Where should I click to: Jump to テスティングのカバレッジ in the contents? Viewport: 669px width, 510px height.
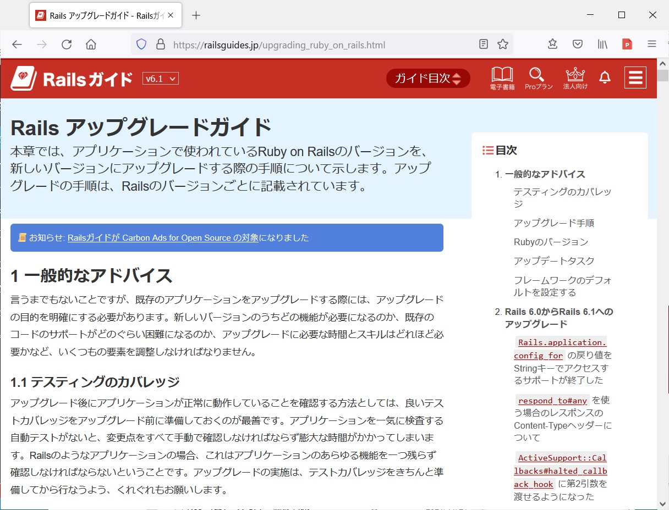click(x=562, y=198)
